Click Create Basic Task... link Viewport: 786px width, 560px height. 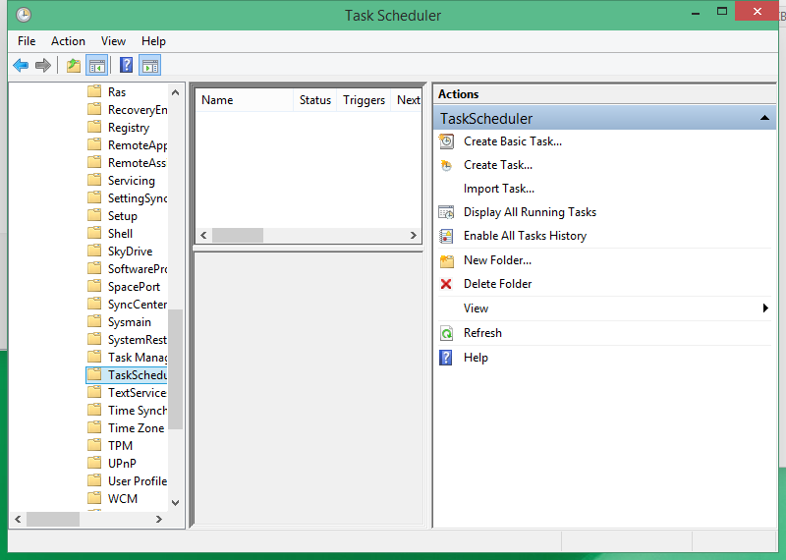[513, 141]
